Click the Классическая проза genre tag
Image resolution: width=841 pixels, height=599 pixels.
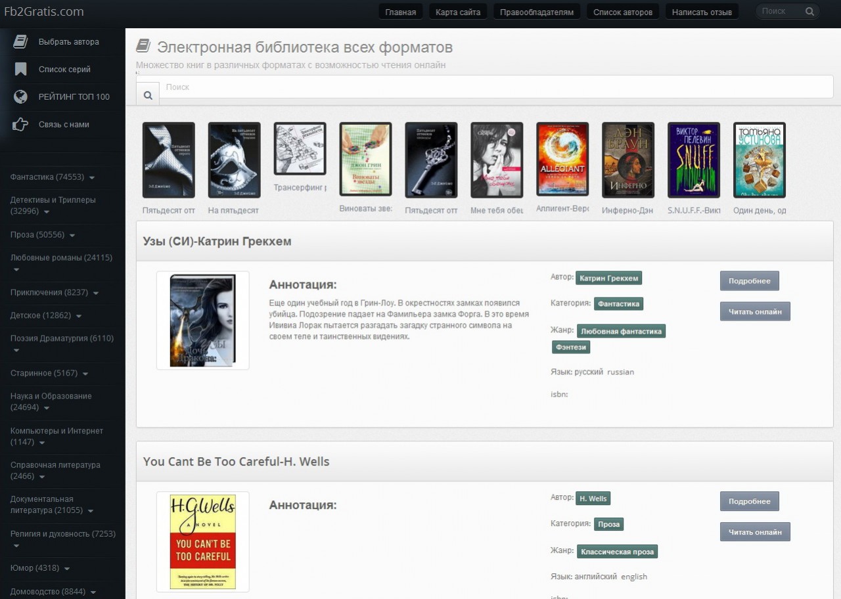click(x=617, y=552)
